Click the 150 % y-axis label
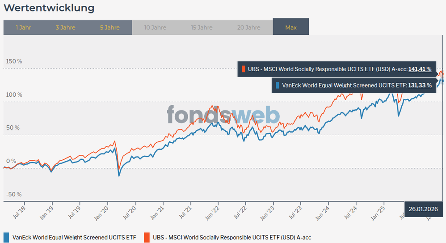Viewport: 446px width, 243px height. [14, 62]
